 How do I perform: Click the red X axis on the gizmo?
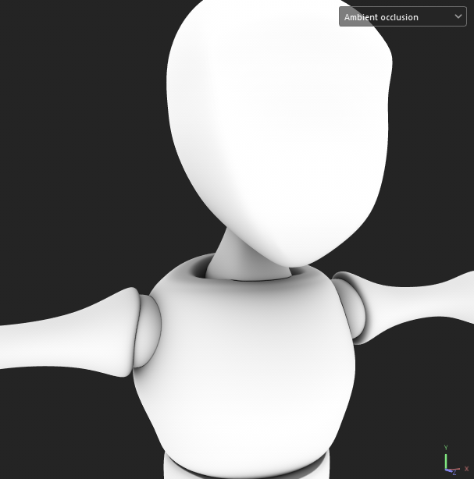click(x=456, y=468)
